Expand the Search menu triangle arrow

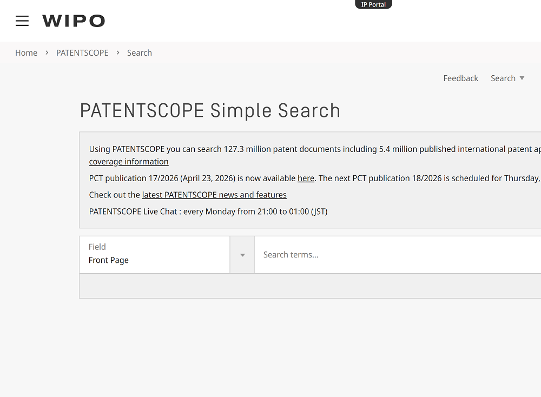tap(522, 78)
